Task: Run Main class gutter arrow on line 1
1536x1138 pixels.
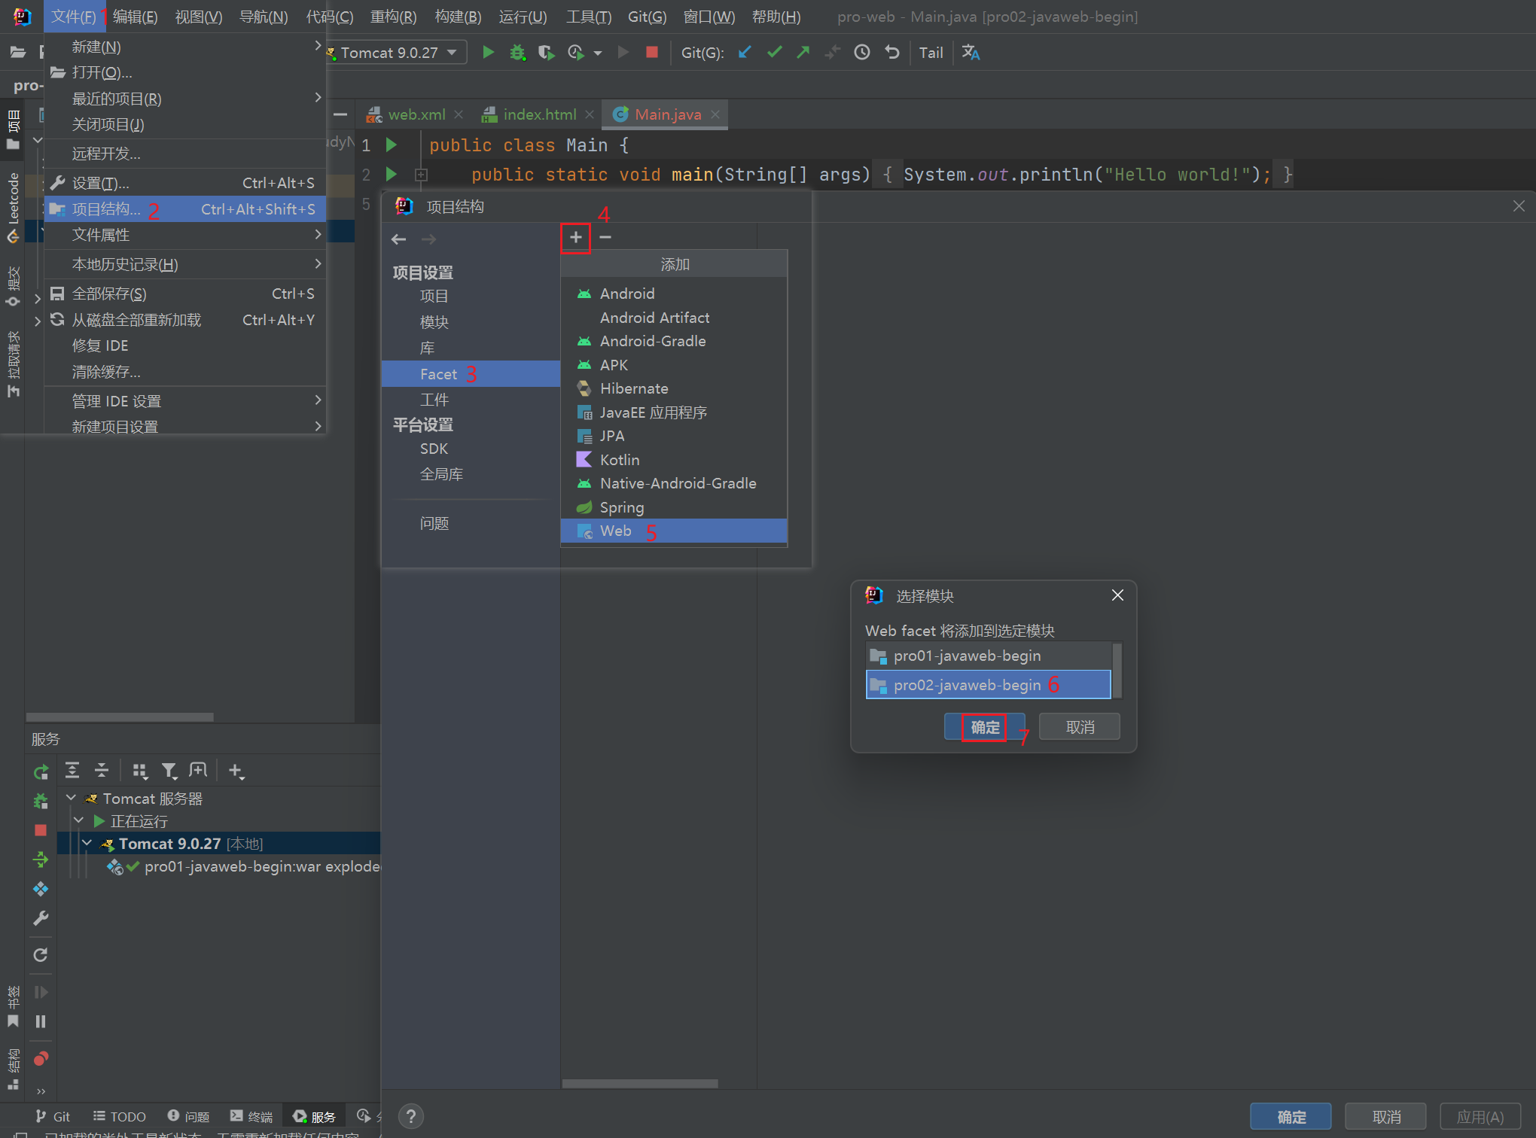Action: [392, 144]
